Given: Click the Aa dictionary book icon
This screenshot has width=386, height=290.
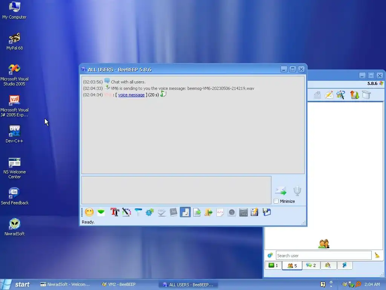Looking at the screenshot, I should point(173,212).
